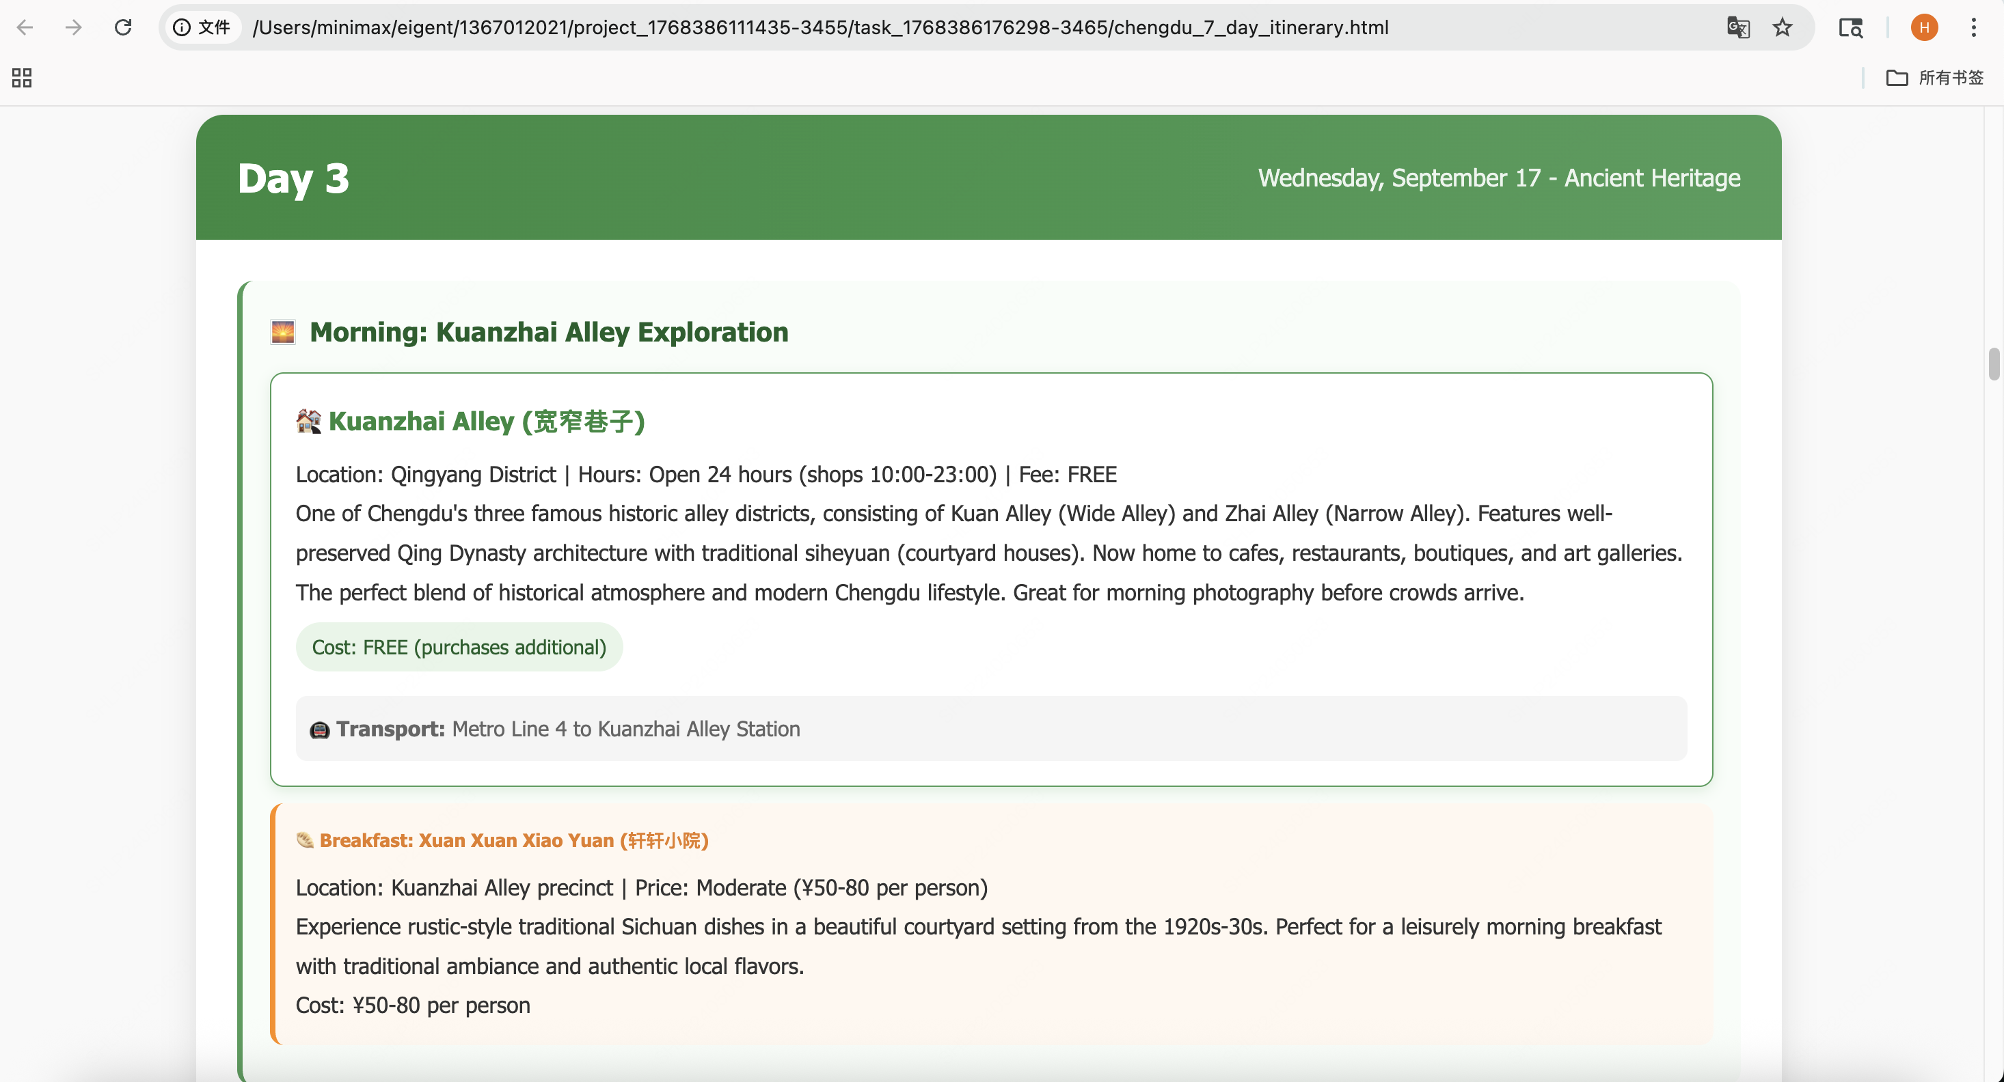The image size is (2004, 1082).
Task: Open the apps grid shortcut
Action: click(x=22, y=78)
